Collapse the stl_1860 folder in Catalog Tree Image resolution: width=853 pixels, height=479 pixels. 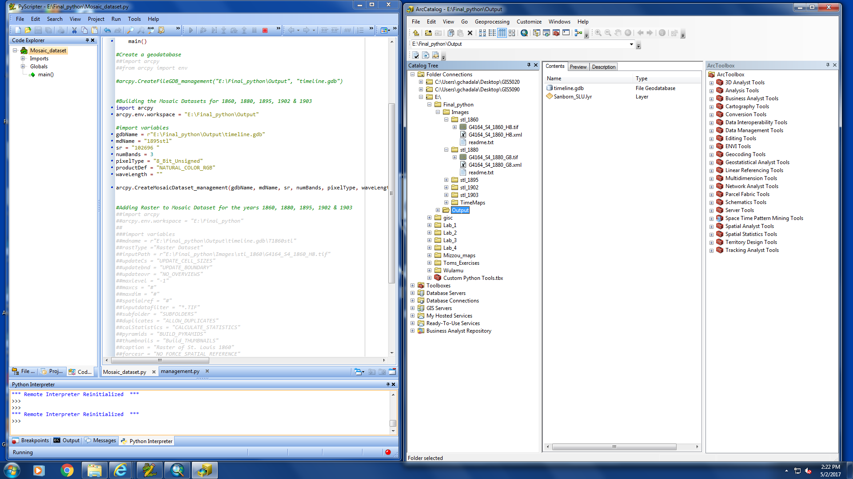tap(446, 120)
